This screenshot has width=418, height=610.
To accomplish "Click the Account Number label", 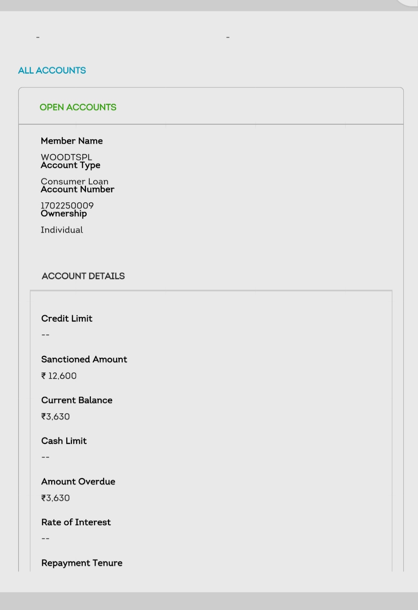I will pyautogui.click(x=77, y=189).
